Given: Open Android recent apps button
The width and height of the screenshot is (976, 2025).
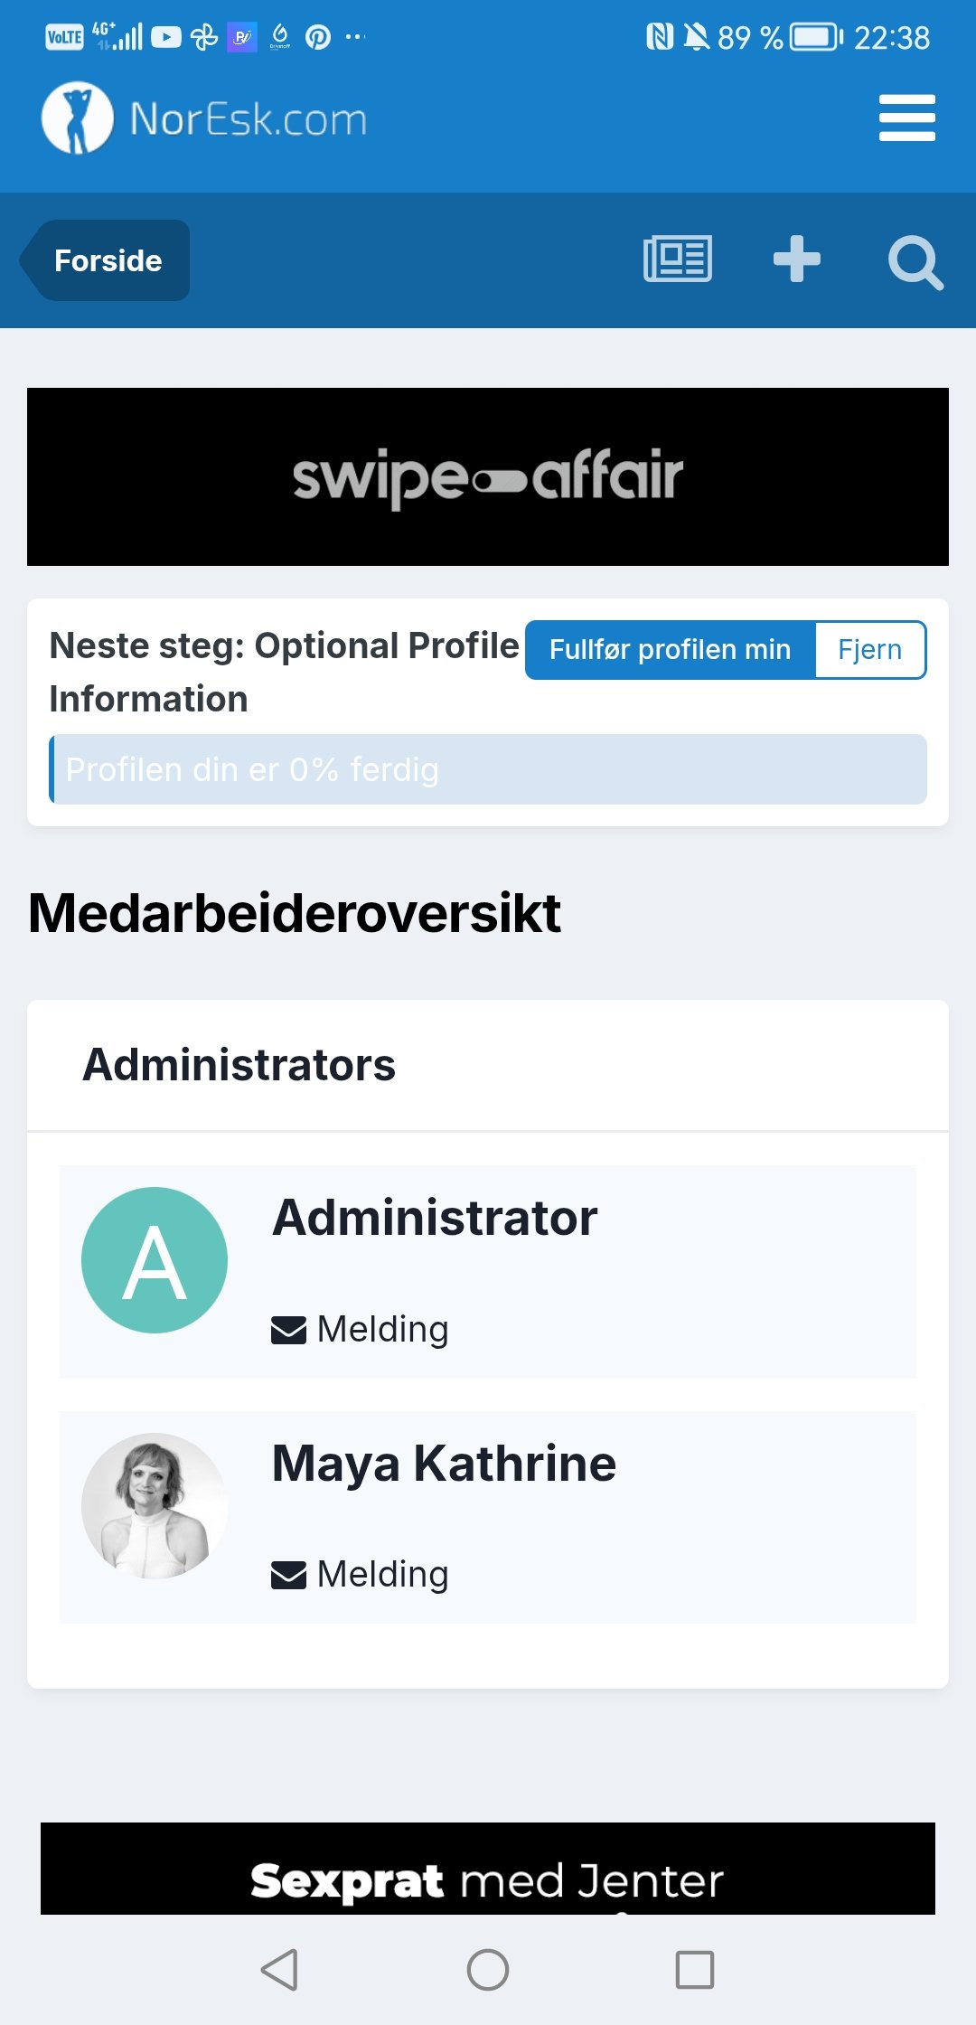Looking at the screenshot, I should 694,1969.
